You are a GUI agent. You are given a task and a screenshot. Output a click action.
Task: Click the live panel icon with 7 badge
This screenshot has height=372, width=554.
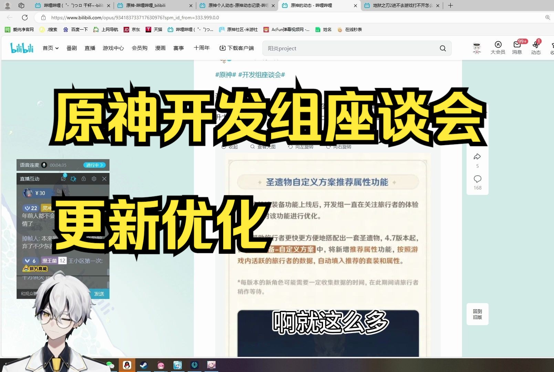pos(63,178)
